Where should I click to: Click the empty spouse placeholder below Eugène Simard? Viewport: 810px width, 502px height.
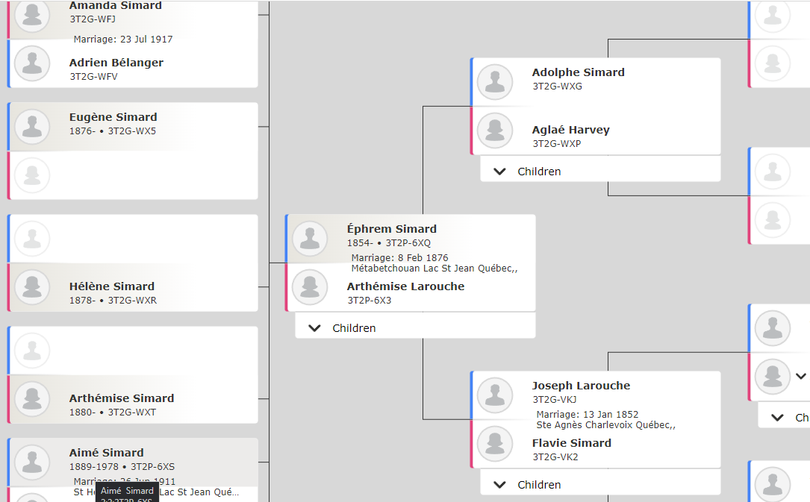click(134, 175)
